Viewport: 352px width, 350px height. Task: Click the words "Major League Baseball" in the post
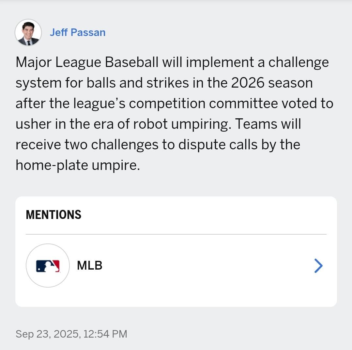[88, 62]
